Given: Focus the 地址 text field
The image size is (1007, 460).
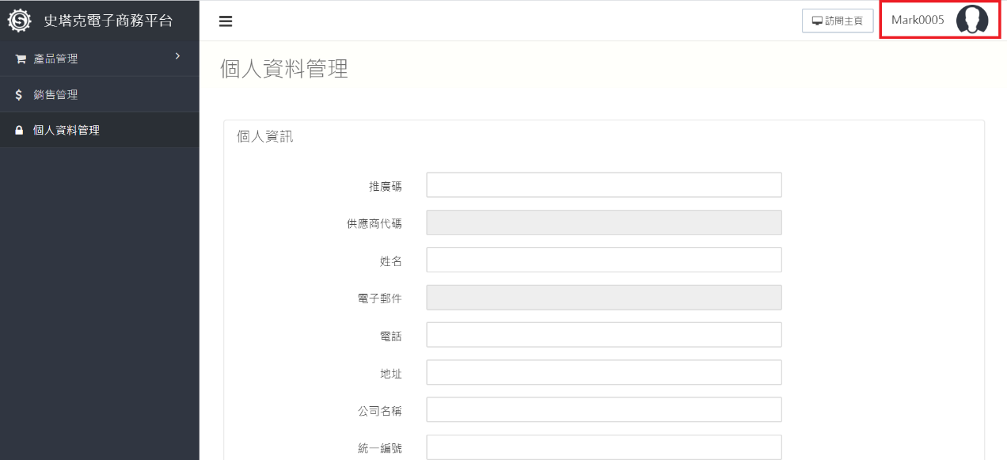Looking at the screenshot, I should (x=603, y=372).
